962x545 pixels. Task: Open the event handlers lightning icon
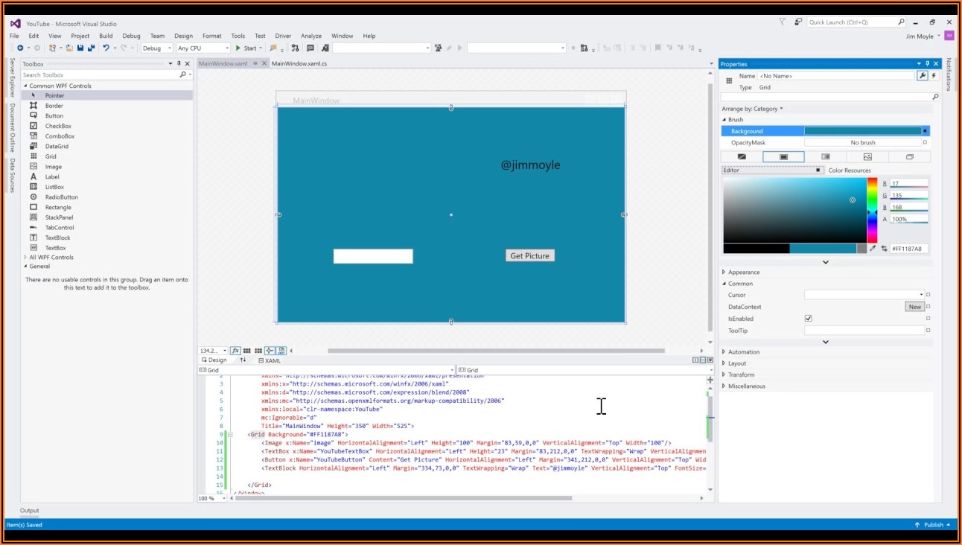pyautogui.click(x=934, y=76)
